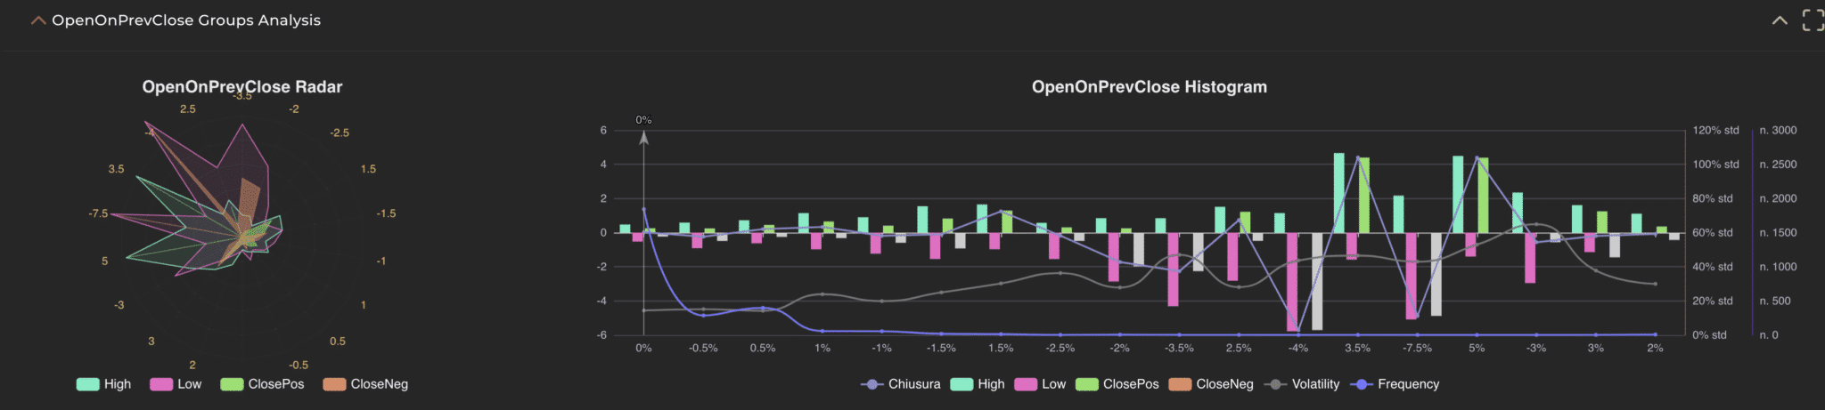Collapse section via chevron beside Groups Analysis title

click(38, 20)
